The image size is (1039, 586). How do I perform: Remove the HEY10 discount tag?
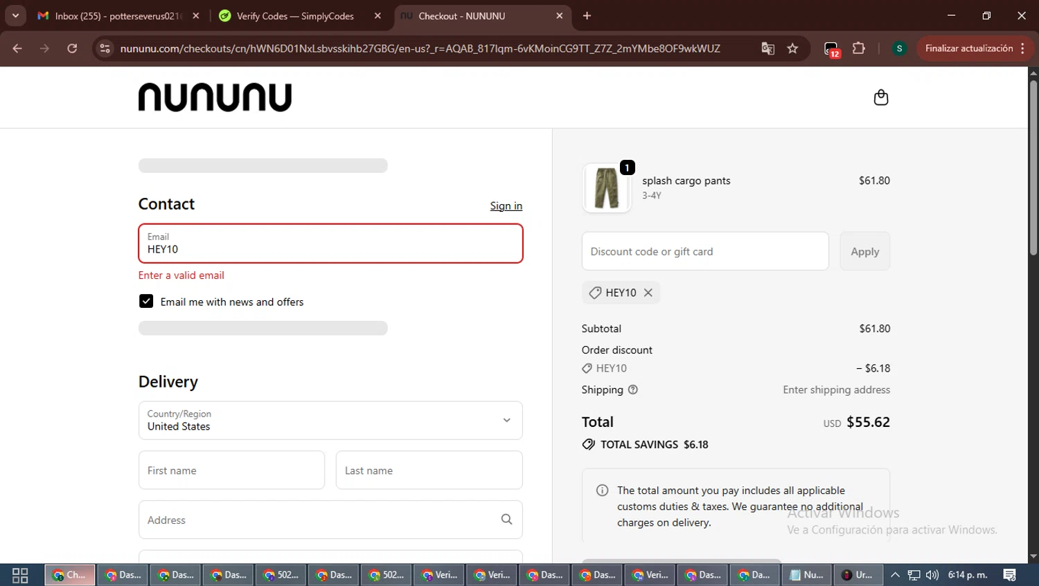648,293
